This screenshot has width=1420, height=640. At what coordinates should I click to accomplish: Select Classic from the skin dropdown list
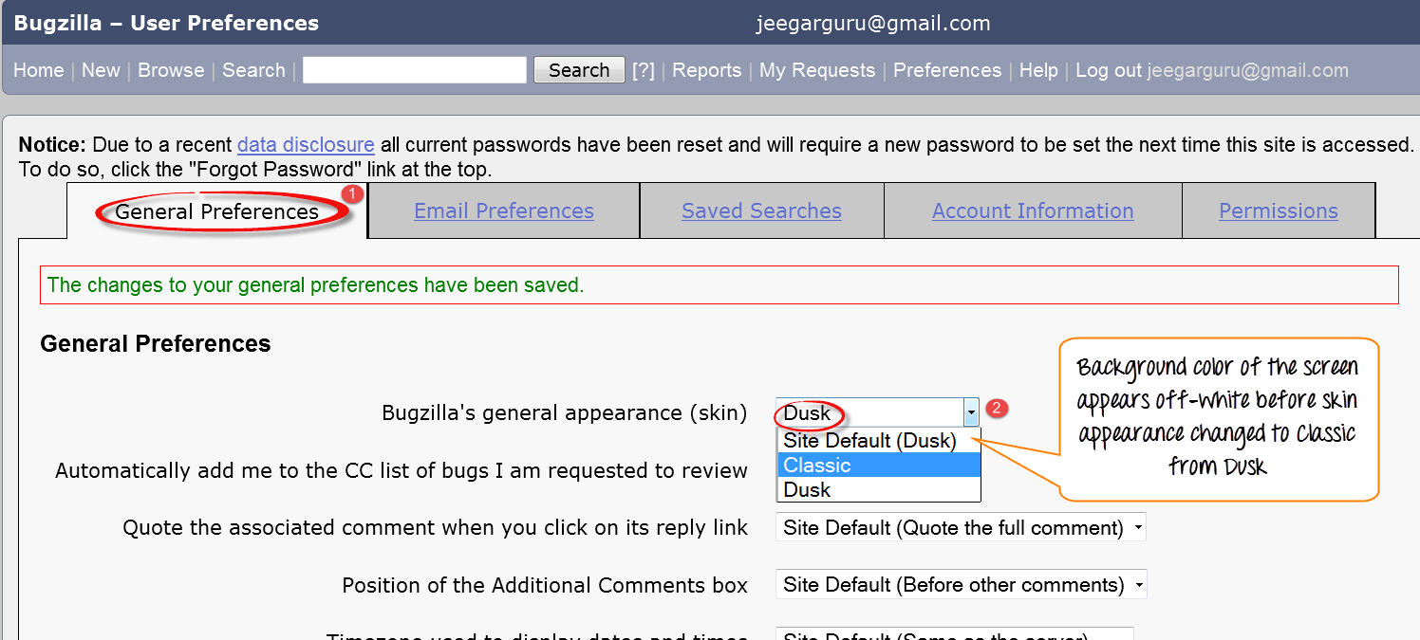click(877, 465)
